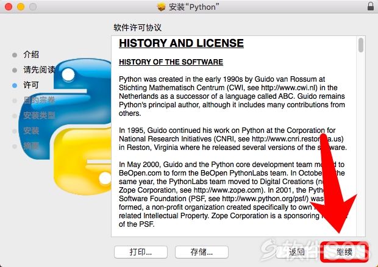The width and height of the screenshot is (378, 267).
Task: Click the 打印... (Print) button
Action: click(x=141, y=252)
